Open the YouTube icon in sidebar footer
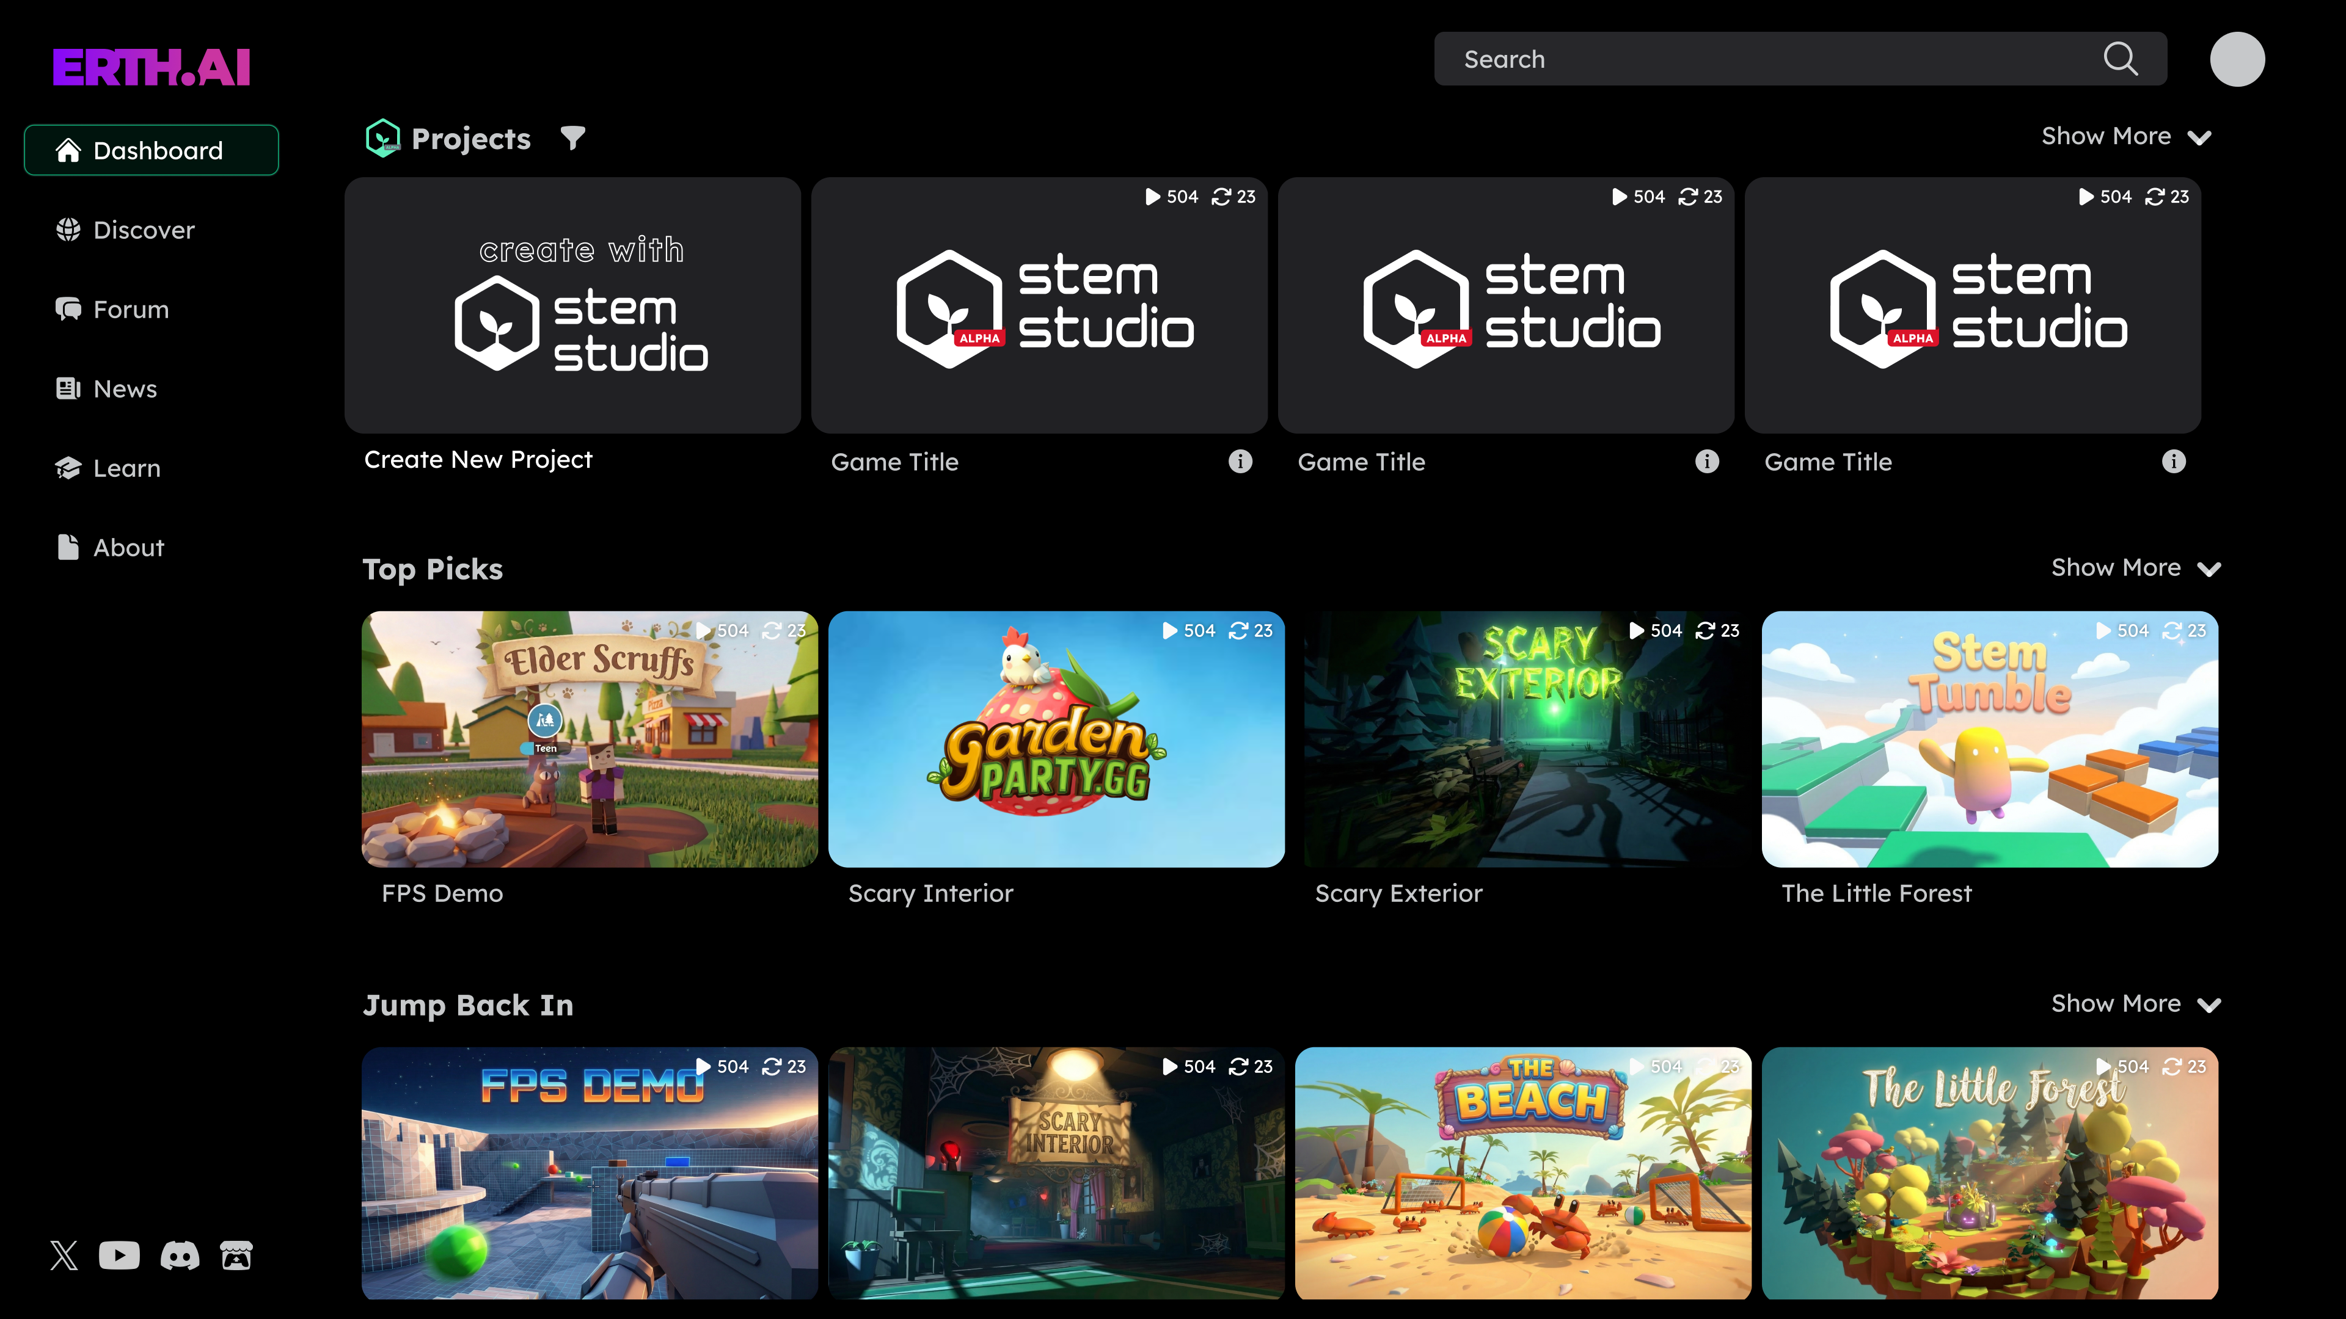 pyautogui.click(x=119, y=1255)
